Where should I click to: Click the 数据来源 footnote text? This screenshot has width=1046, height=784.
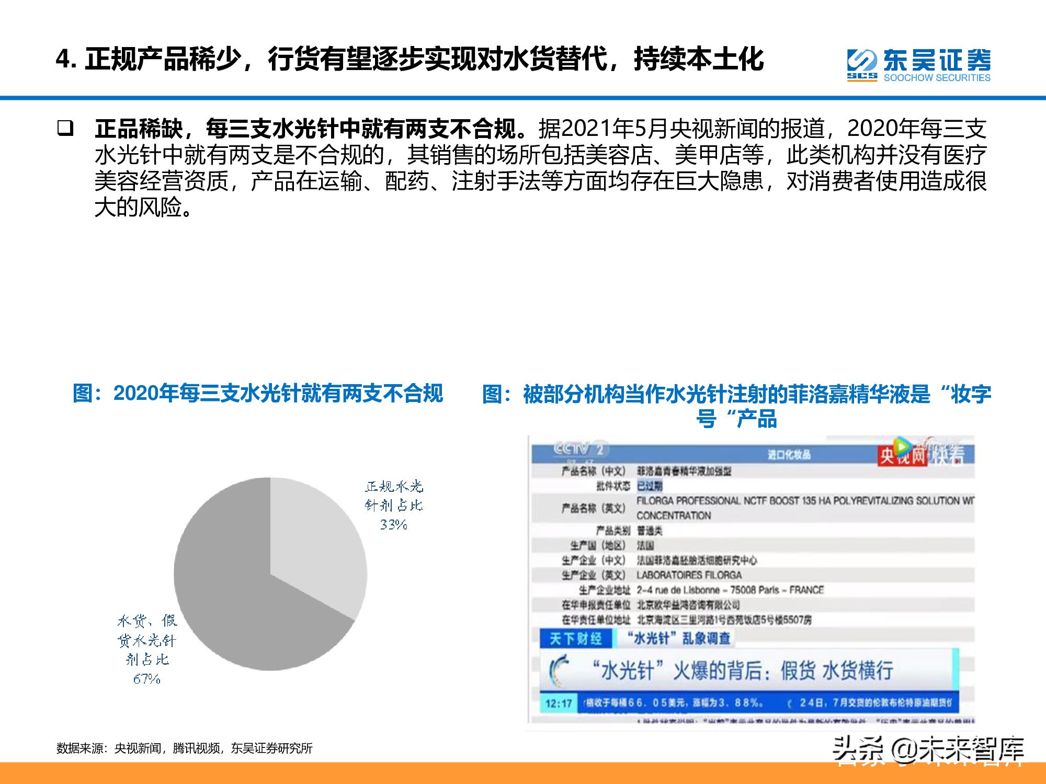pos(184,748)
